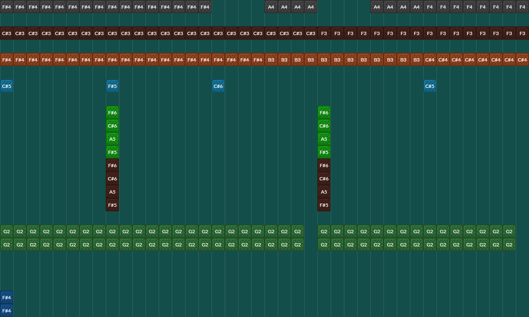Select the first G2 in the lower G2 row

click(7, 245)
